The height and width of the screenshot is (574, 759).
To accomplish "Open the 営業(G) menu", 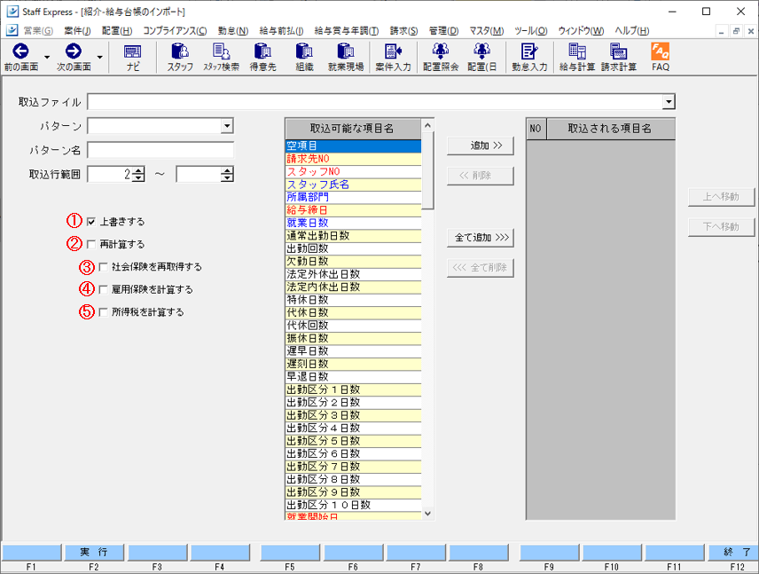I will pos(38,31).
